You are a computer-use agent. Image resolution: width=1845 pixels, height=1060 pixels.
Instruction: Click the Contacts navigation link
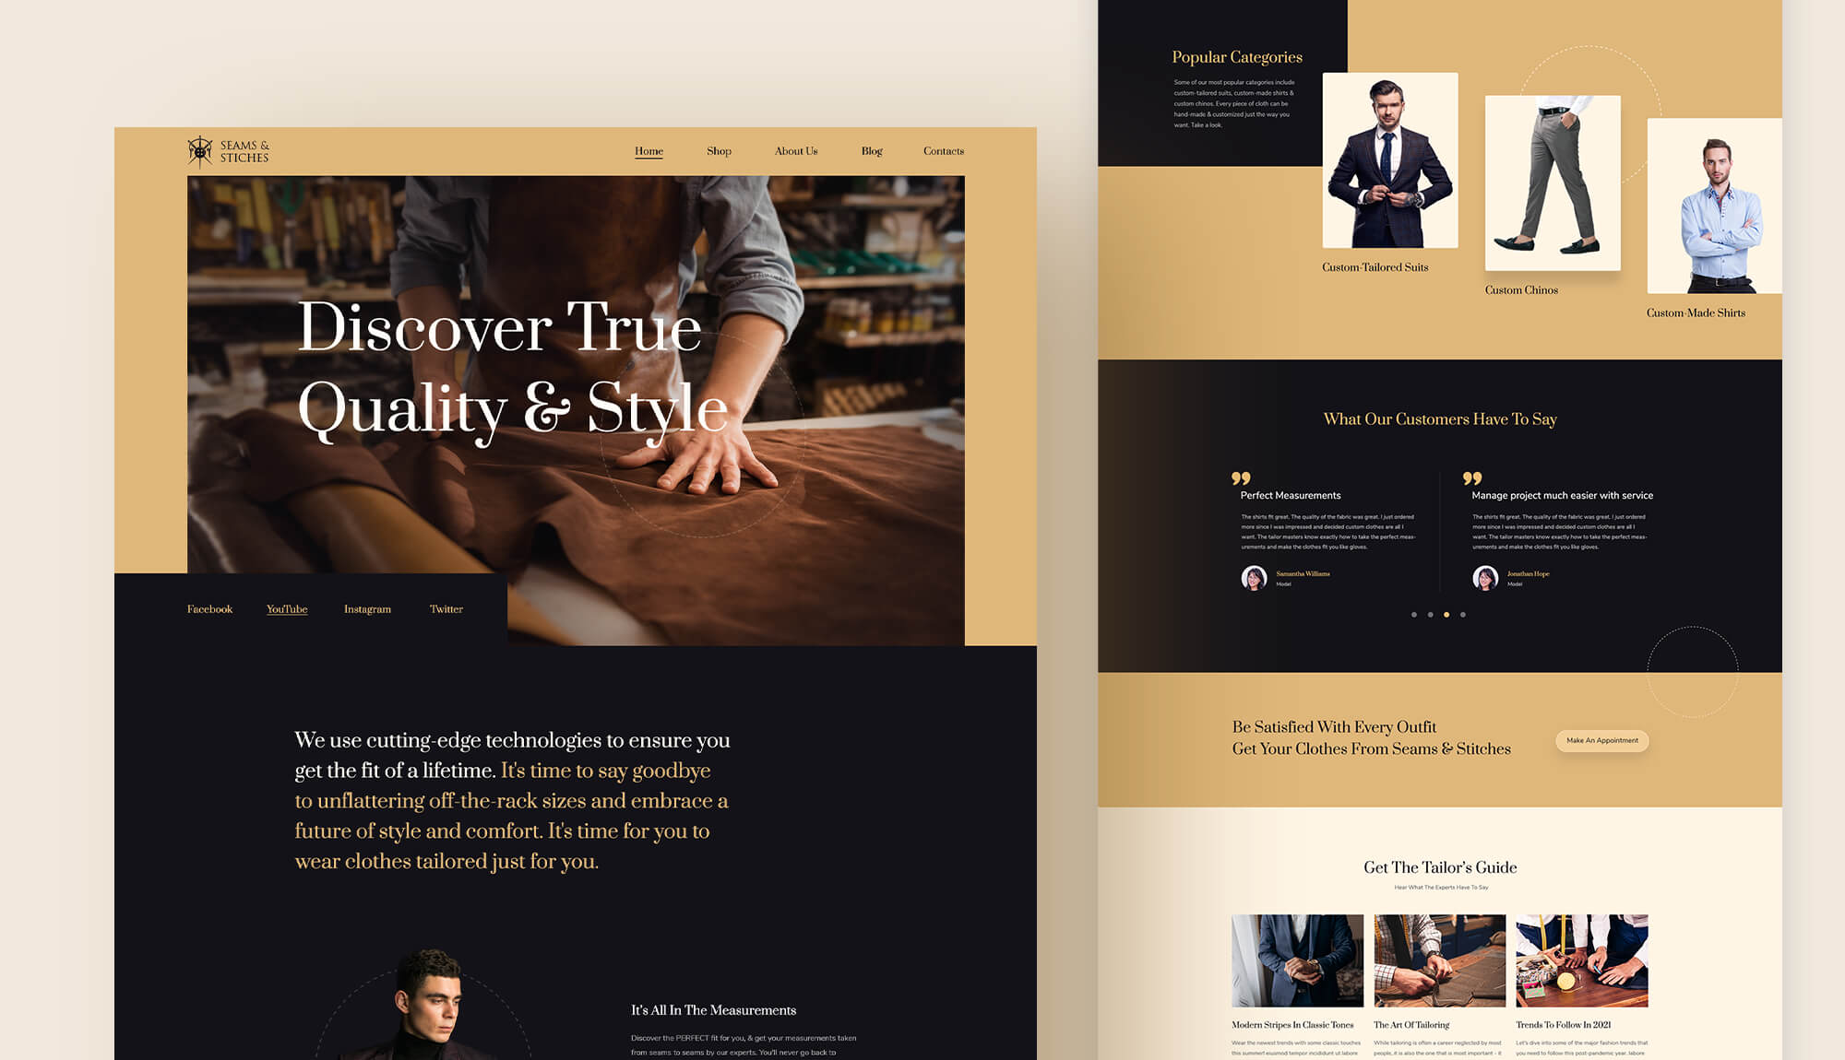944,151
